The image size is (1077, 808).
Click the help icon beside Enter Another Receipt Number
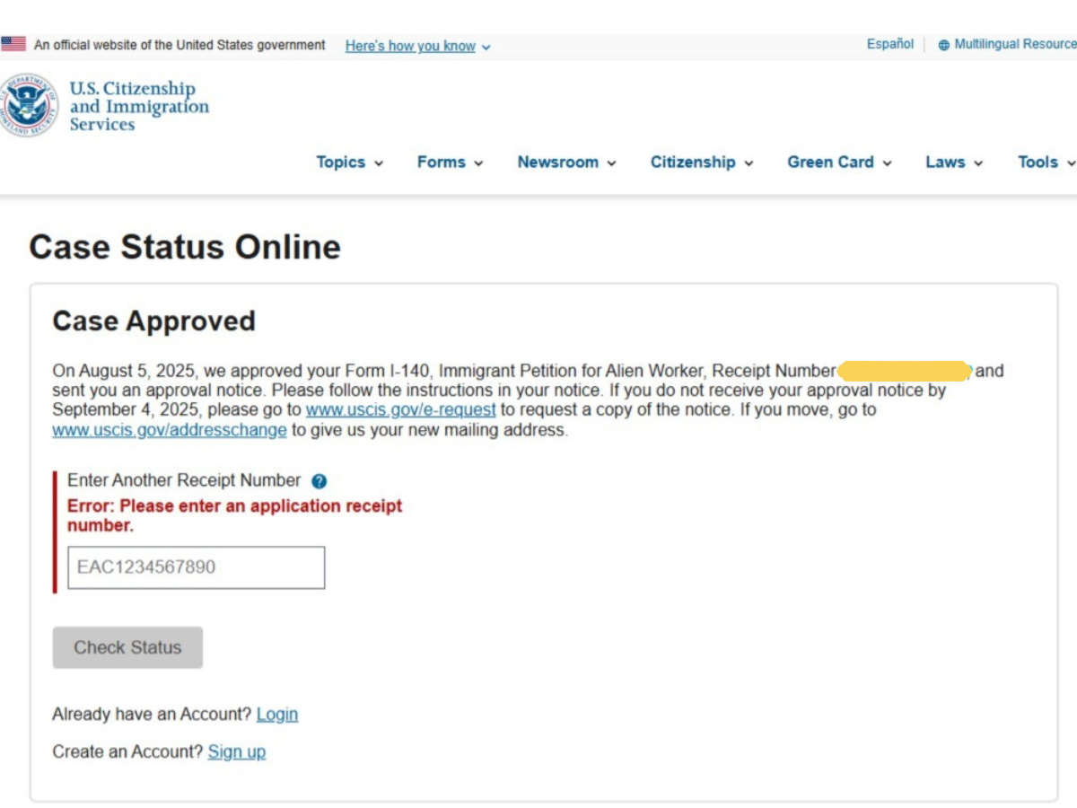pos(319,481)
